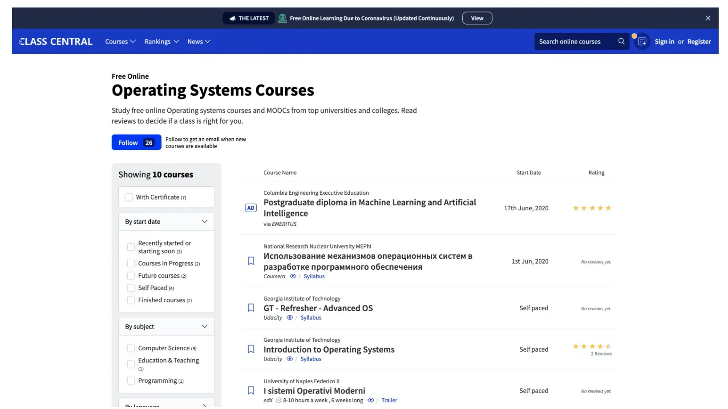Bookmark Introduction to Operating Systems course

pyautogui.click(x=251, y=349)
